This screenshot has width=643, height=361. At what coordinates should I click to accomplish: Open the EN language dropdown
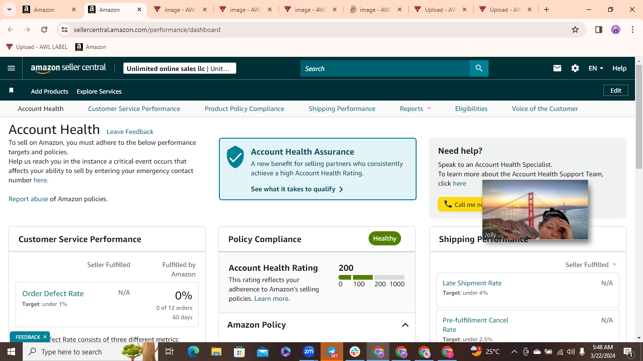[x=596, y=68]
